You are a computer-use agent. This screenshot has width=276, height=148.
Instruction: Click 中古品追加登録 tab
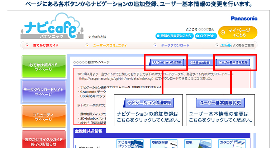[x=200, y=62]
